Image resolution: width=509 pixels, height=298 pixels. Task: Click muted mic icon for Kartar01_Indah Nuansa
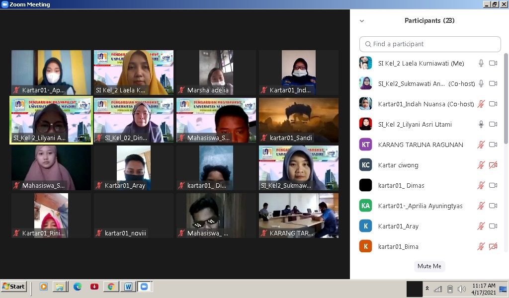481,104
